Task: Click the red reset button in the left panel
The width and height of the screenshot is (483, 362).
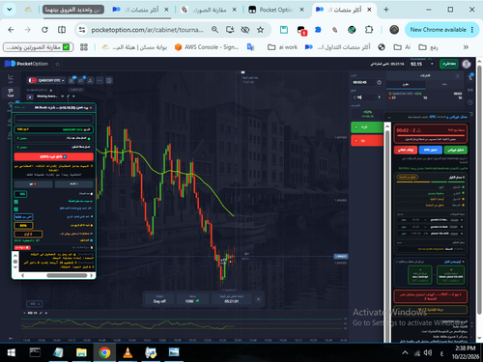Action: tap(22, 247)
